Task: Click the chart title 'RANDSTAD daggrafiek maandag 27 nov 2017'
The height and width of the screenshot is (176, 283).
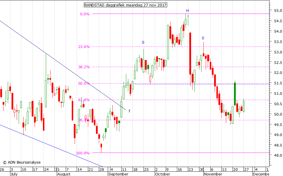Action: tap(125, 5)
